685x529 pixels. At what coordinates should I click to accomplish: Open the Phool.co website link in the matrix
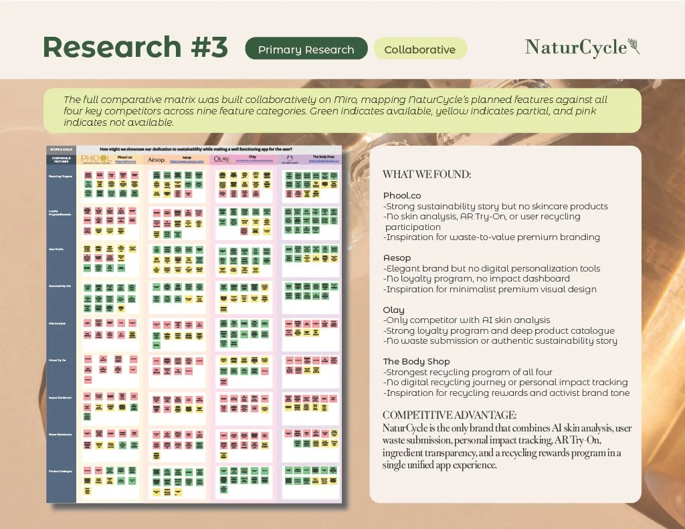click(x=125, y=161)
